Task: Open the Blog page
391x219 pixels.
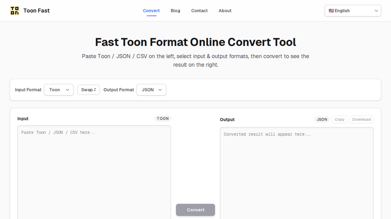Action: click(x=175, y=11)
